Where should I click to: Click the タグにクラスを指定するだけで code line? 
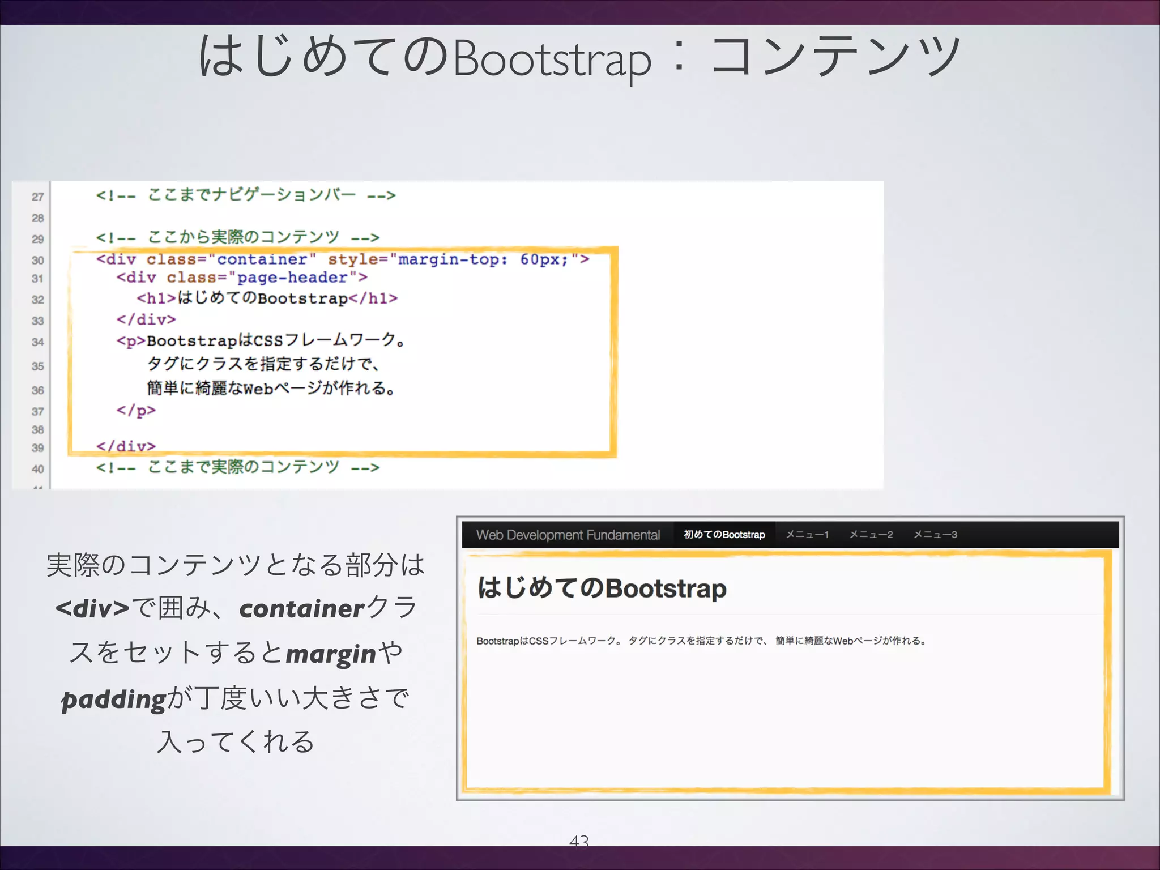(263, 364)
